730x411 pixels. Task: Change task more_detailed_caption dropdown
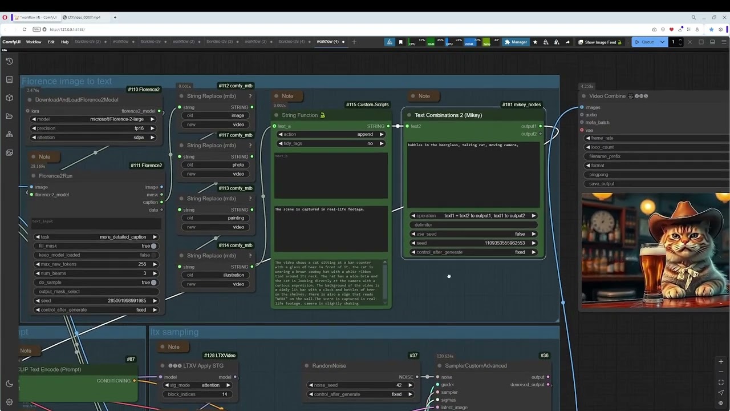pos(96,237)
